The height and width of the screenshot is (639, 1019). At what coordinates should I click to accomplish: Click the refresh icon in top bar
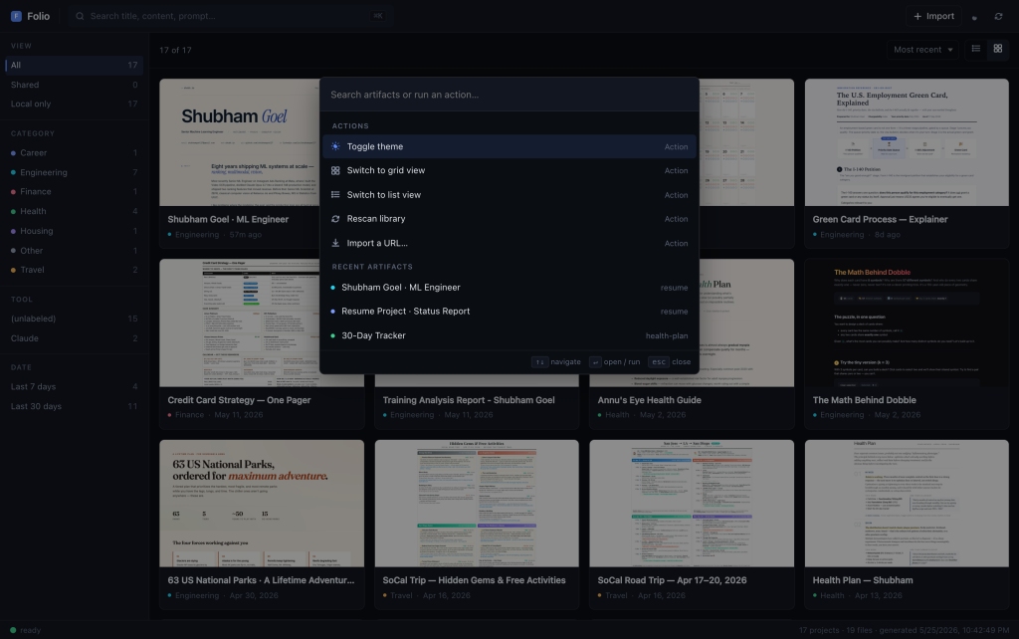(x=998, y=16)
